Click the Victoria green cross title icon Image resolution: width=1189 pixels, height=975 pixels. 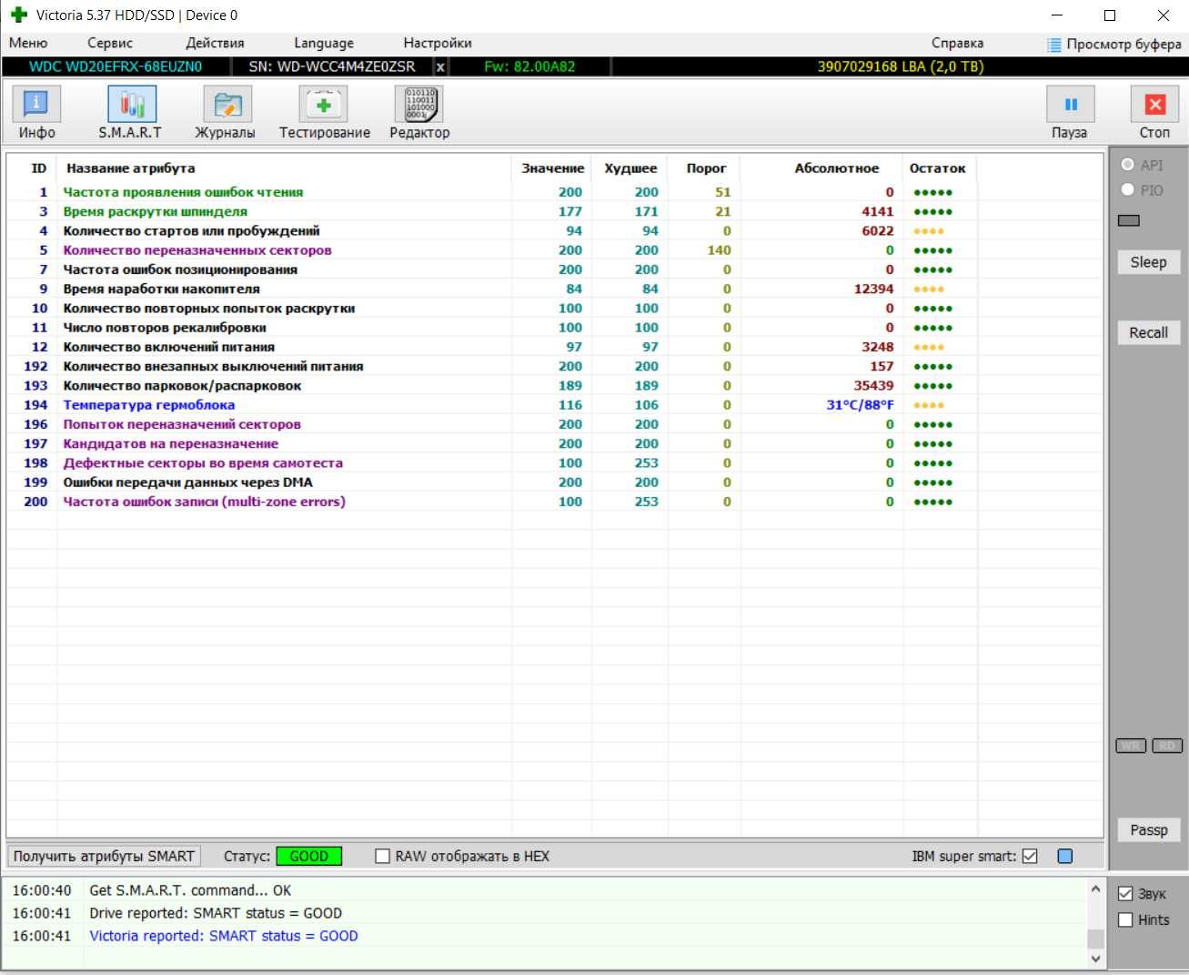point(18,15)
